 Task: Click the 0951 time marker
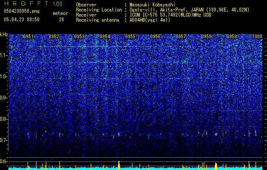tap(28, 37)
